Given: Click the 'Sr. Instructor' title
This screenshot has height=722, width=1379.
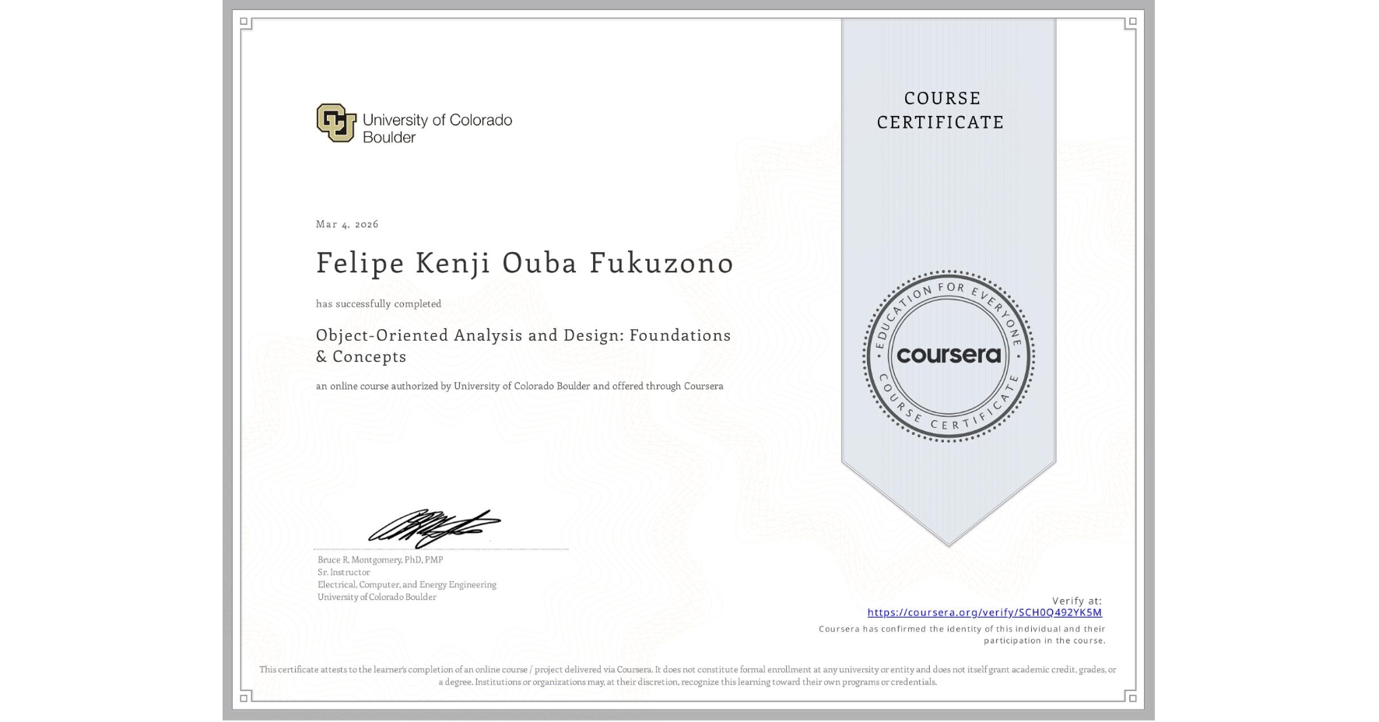Looking at the screenshot, I should 344,572.
